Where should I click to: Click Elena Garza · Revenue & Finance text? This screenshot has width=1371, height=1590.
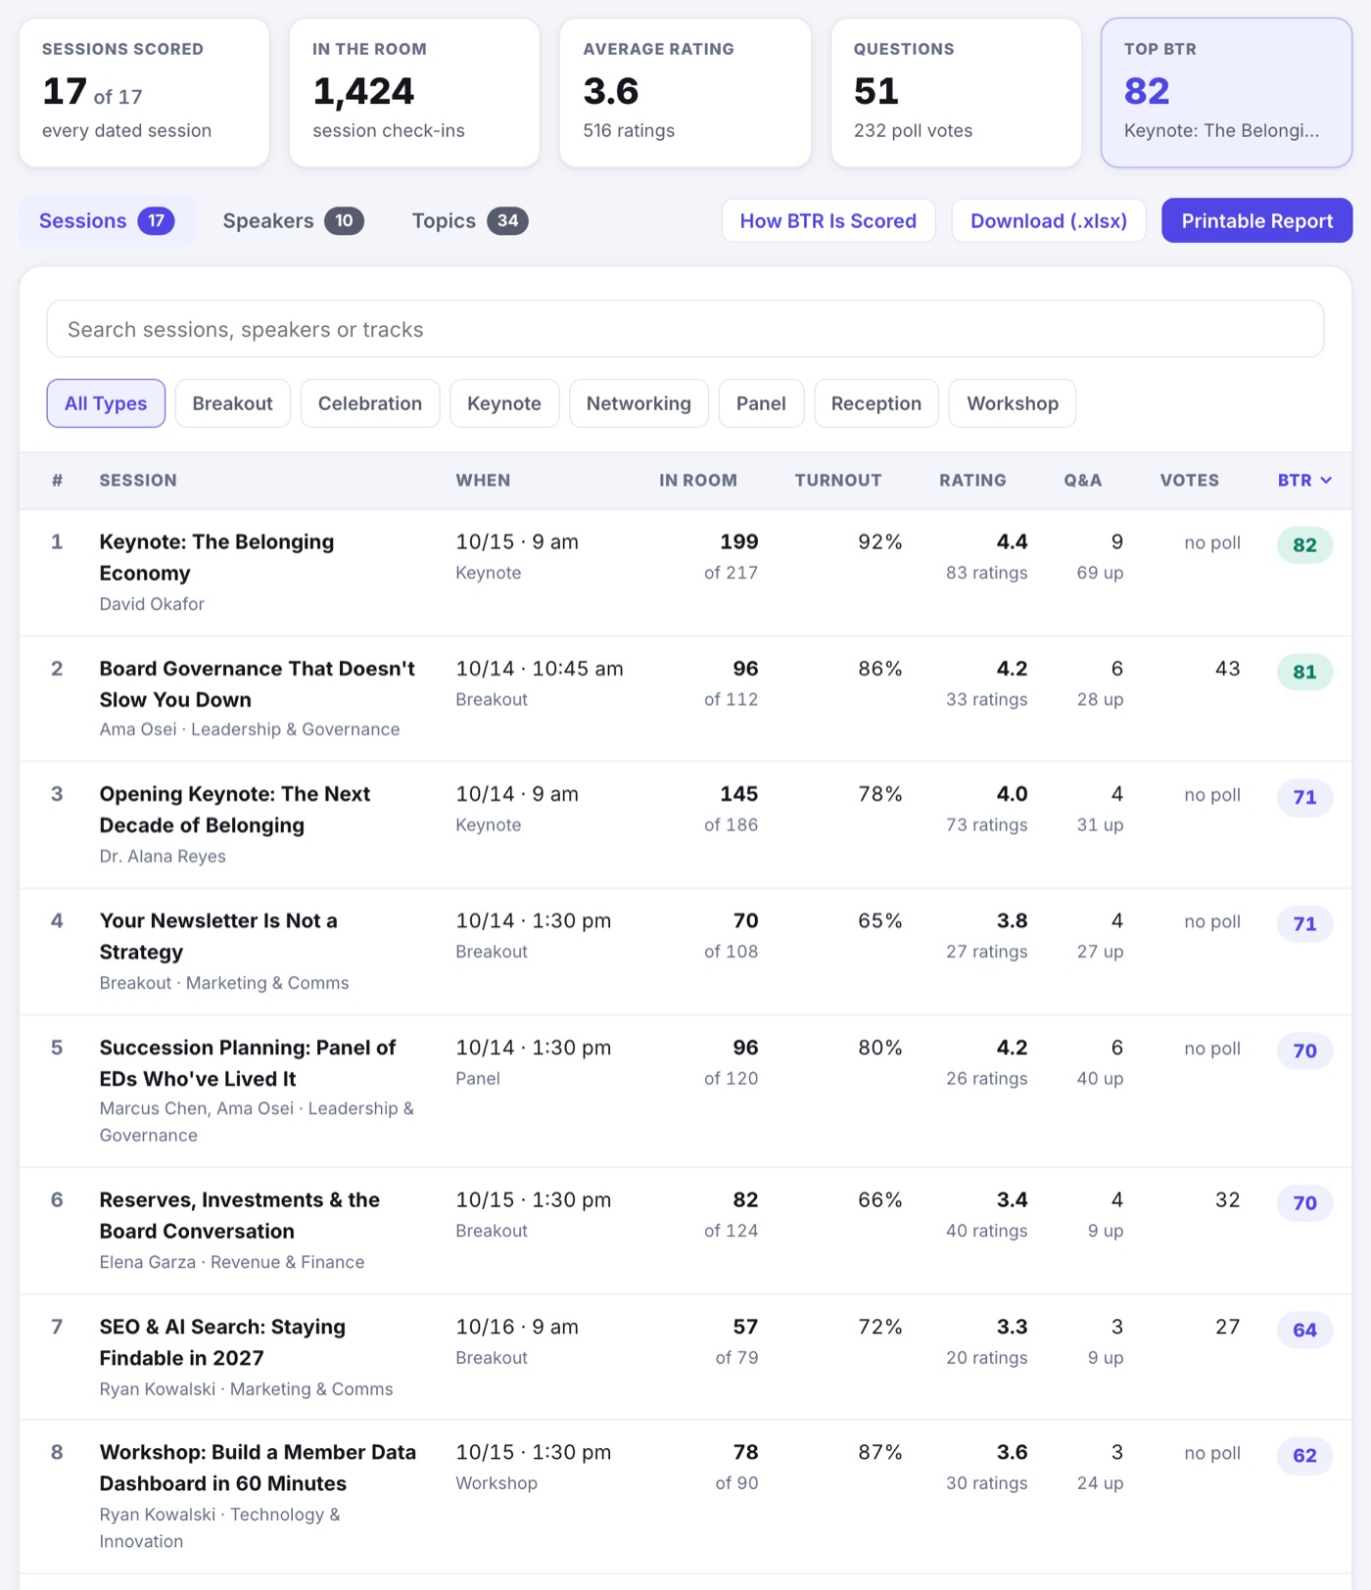[x=232, y=1262]
